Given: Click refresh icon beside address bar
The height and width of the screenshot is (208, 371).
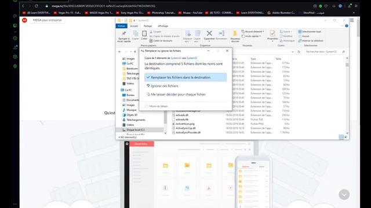Looking at the screenshot, I should point(299,51).
